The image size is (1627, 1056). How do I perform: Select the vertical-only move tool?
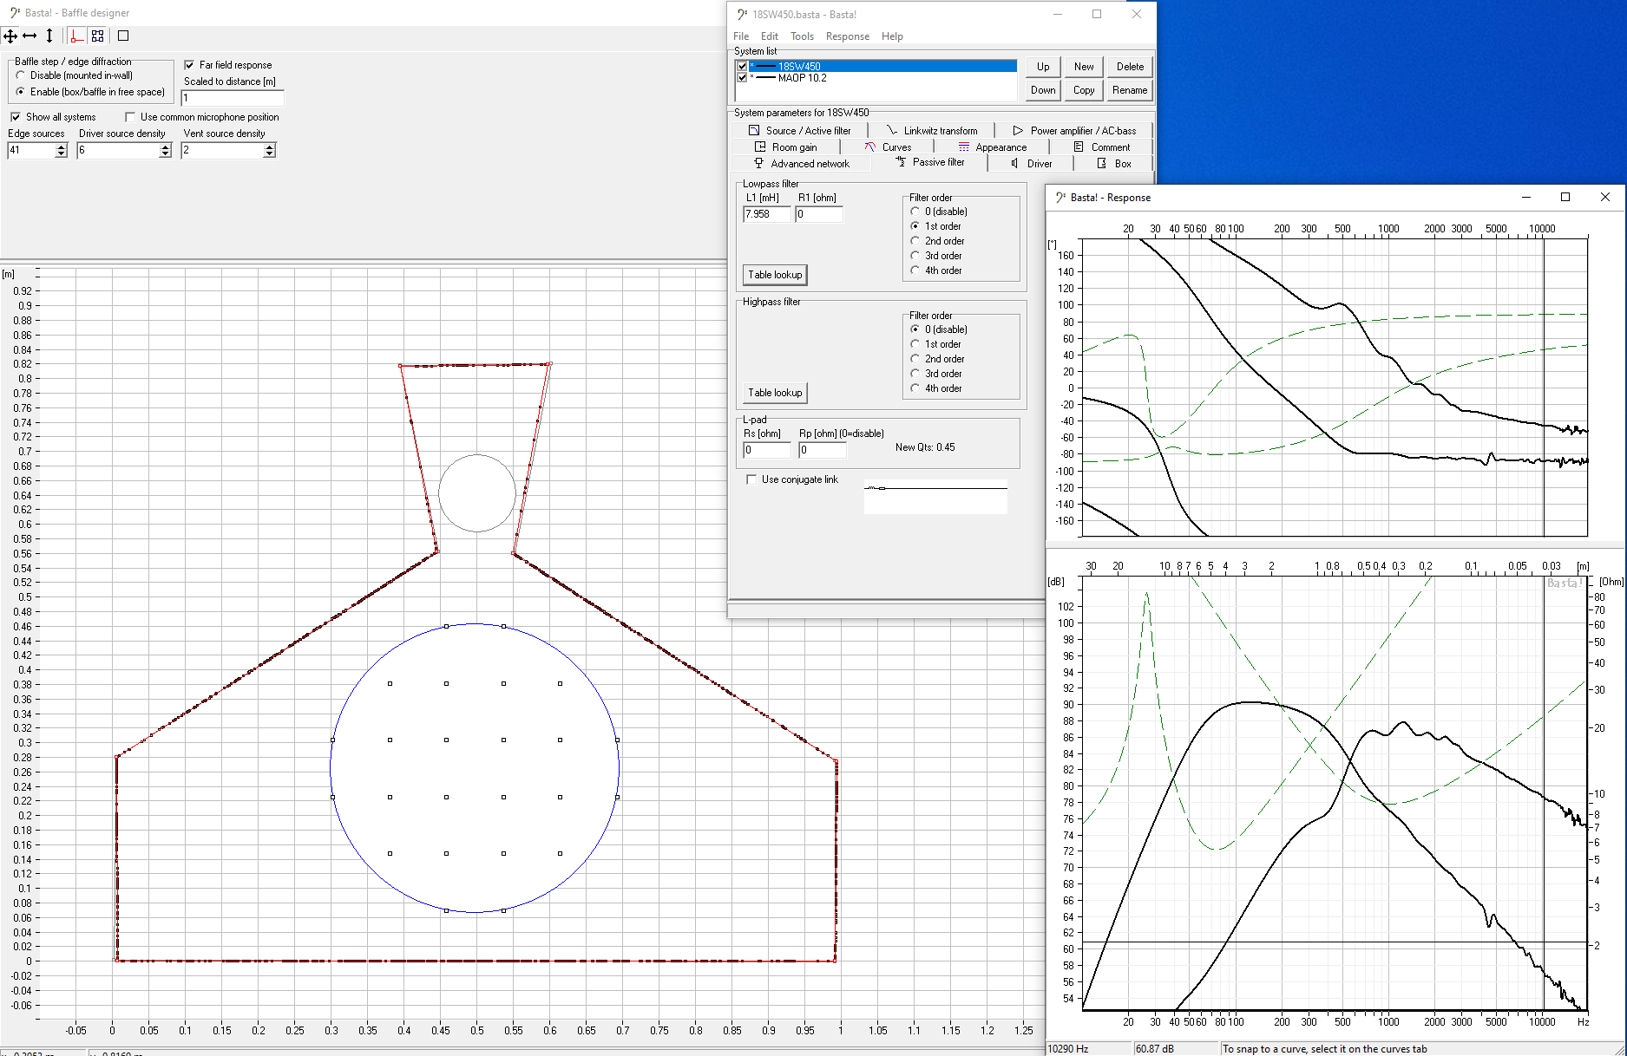coord(49,36)
